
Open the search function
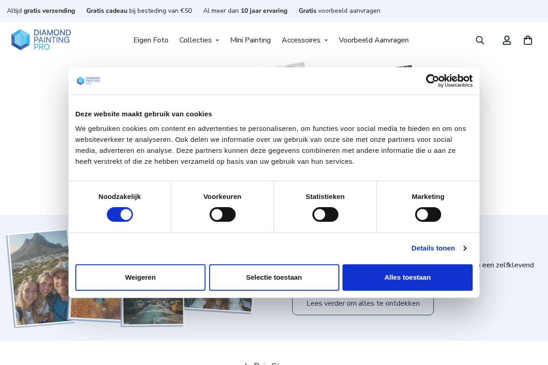click(x=480, y=40)
